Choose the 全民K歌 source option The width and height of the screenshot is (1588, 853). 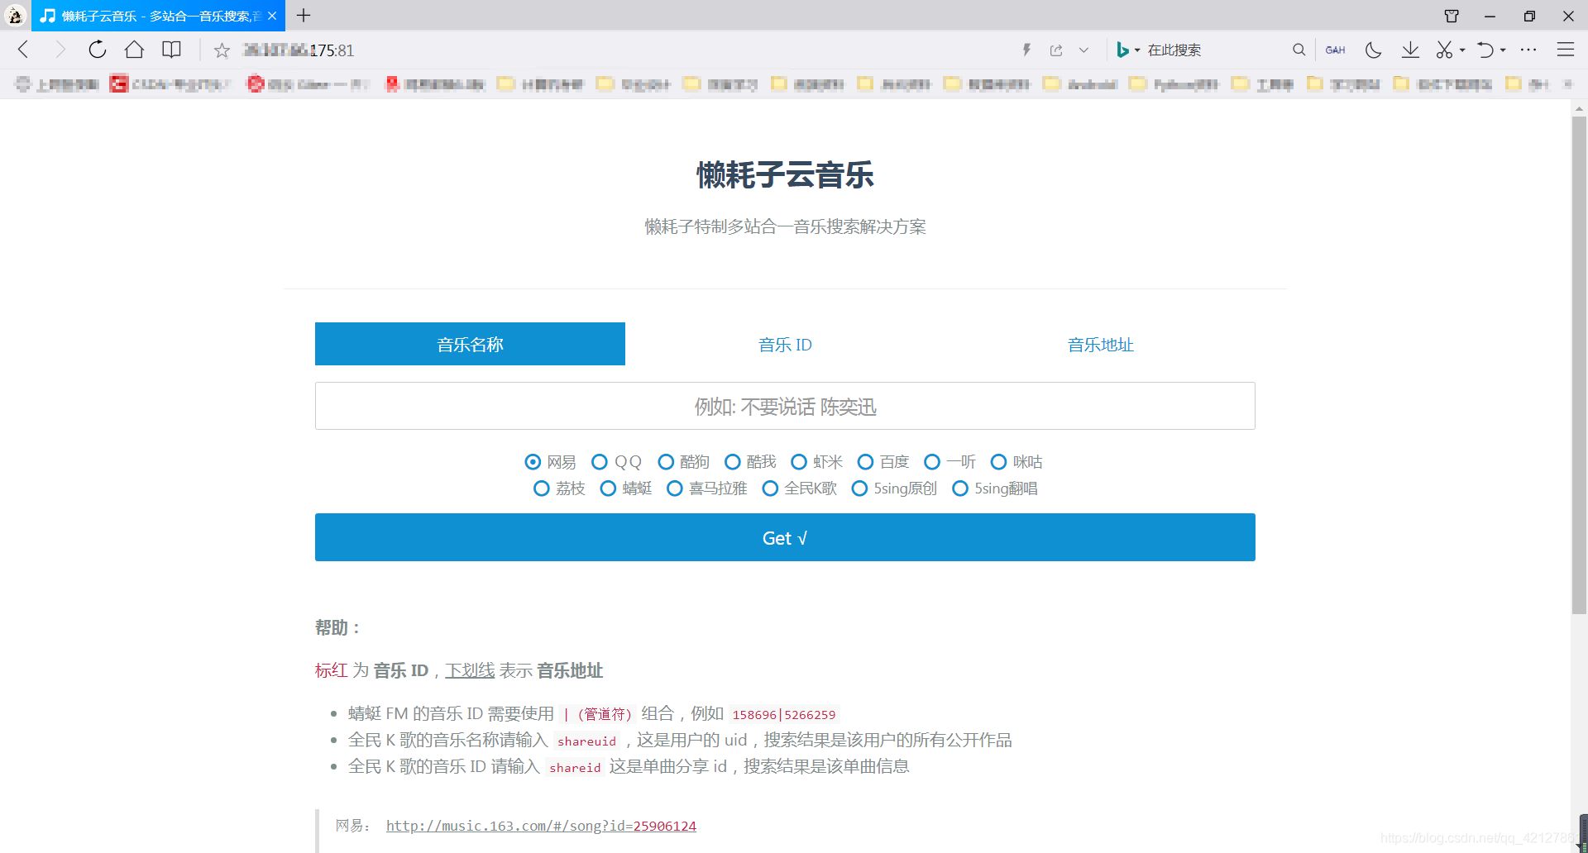point(770,488)
